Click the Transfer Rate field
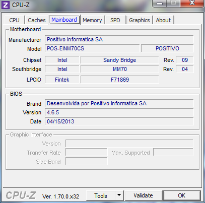The width and height of the screenshot is (205, 203). click(x=87, y=153)
